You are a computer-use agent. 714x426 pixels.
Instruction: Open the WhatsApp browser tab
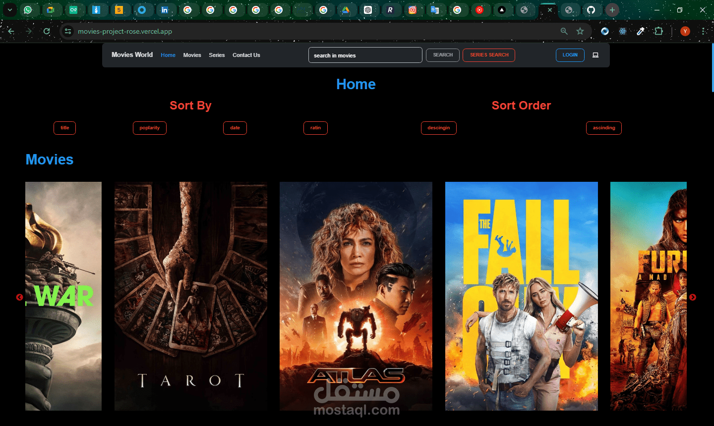coord(28,10)
